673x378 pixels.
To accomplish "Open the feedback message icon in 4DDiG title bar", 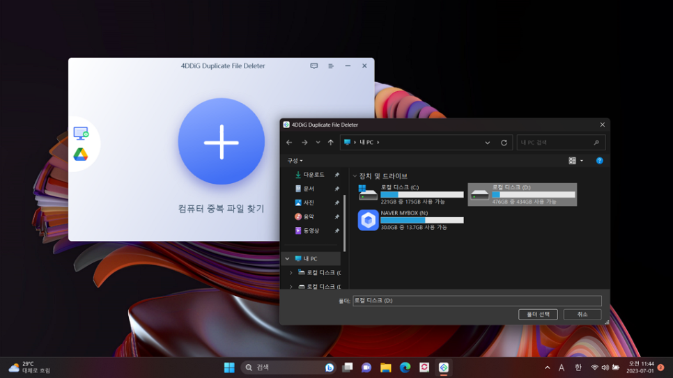I will pos(314,66).
